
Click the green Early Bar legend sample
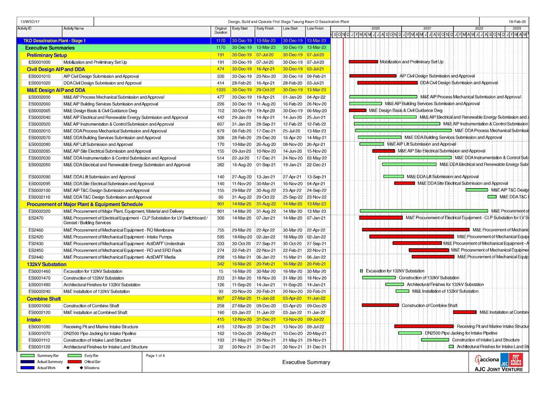(74, 355)
